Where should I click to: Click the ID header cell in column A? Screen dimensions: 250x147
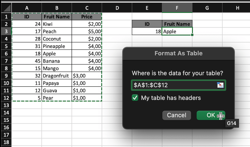27,16
